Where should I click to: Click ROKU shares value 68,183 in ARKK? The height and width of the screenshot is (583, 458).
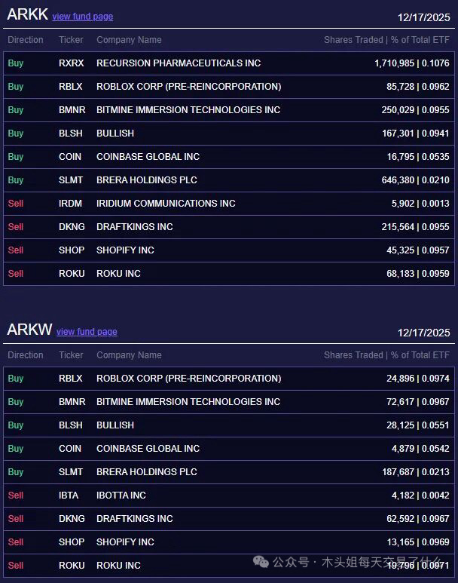tap(402, 274)
